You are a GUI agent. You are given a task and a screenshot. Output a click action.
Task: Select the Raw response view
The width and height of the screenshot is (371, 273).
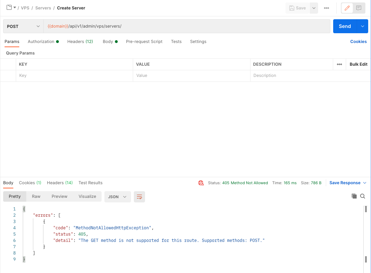coord(36,196)
